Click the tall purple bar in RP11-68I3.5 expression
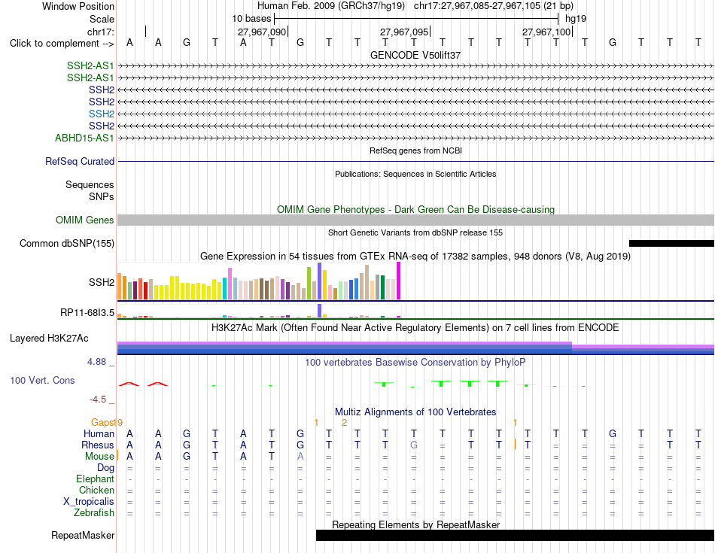This screenshot has width=715, height=553. [x=319, y=311]
